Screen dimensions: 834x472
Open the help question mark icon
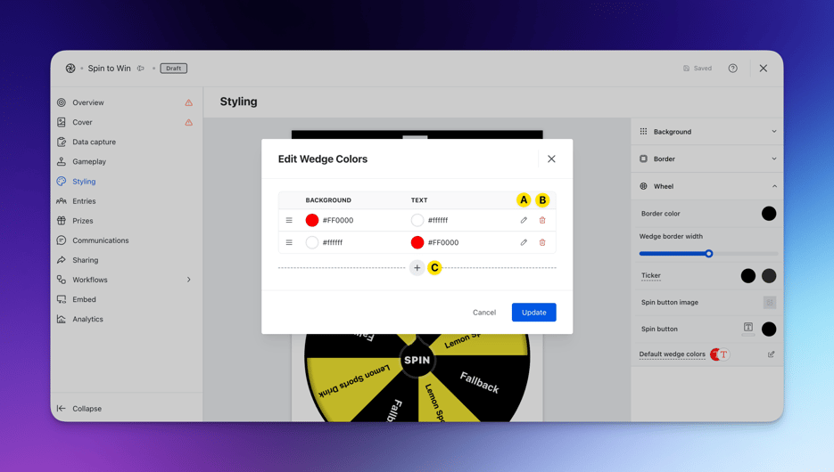pos(732,69)
